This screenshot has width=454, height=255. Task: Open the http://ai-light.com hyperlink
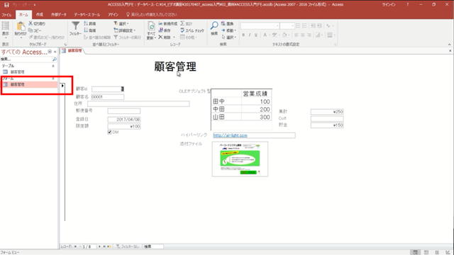click(230, 135)
